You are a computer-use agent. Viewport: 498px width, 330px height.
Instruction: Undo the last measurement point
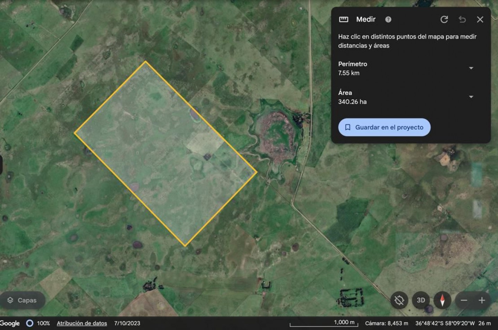[462, 19]
